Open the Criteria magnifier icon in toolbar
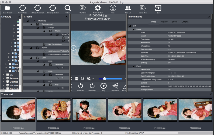The width and height of the screenshot is (214, 135). 68,8
